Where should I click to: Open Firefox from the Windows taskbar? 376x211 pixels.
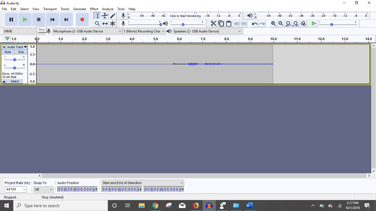196,206
